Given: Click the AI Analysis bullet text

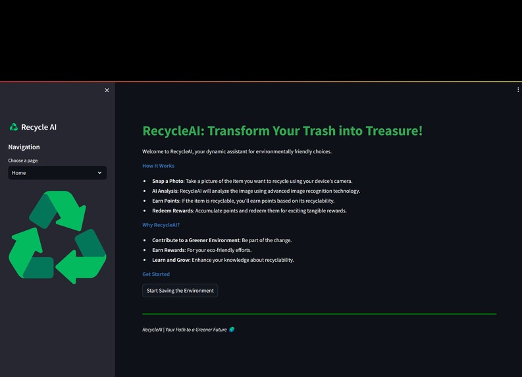Looking at the screenshot, I should [x=256, y=191].
